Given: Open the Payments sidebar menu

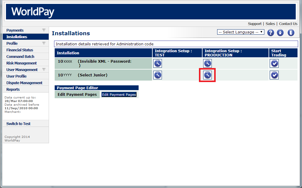Looking at the screenshot, I should 26,30.
